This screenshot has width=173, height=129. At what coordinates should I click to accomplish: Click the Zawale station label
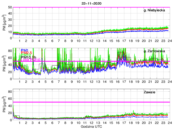point(149,92)
